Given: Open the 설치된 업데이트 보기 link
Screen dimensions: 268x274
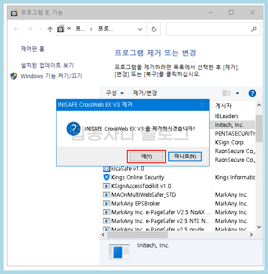Looking at the screenshot, I should pyautogui.click(x=47, y=65).
